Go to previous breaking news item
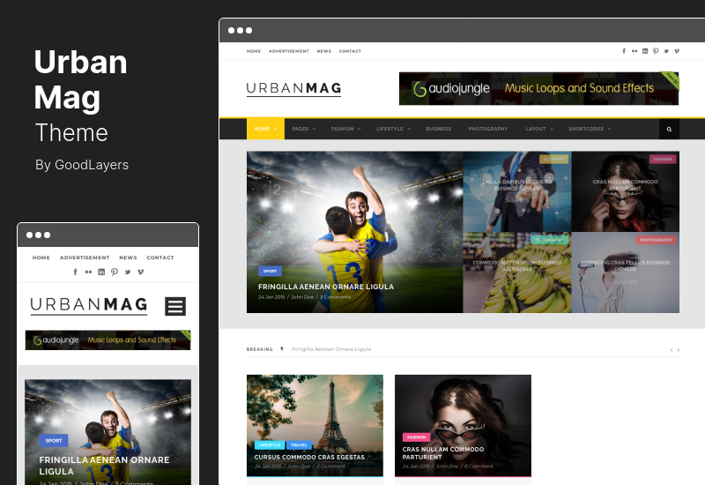This screenshot has height=485, width=705. click(672, 350)
